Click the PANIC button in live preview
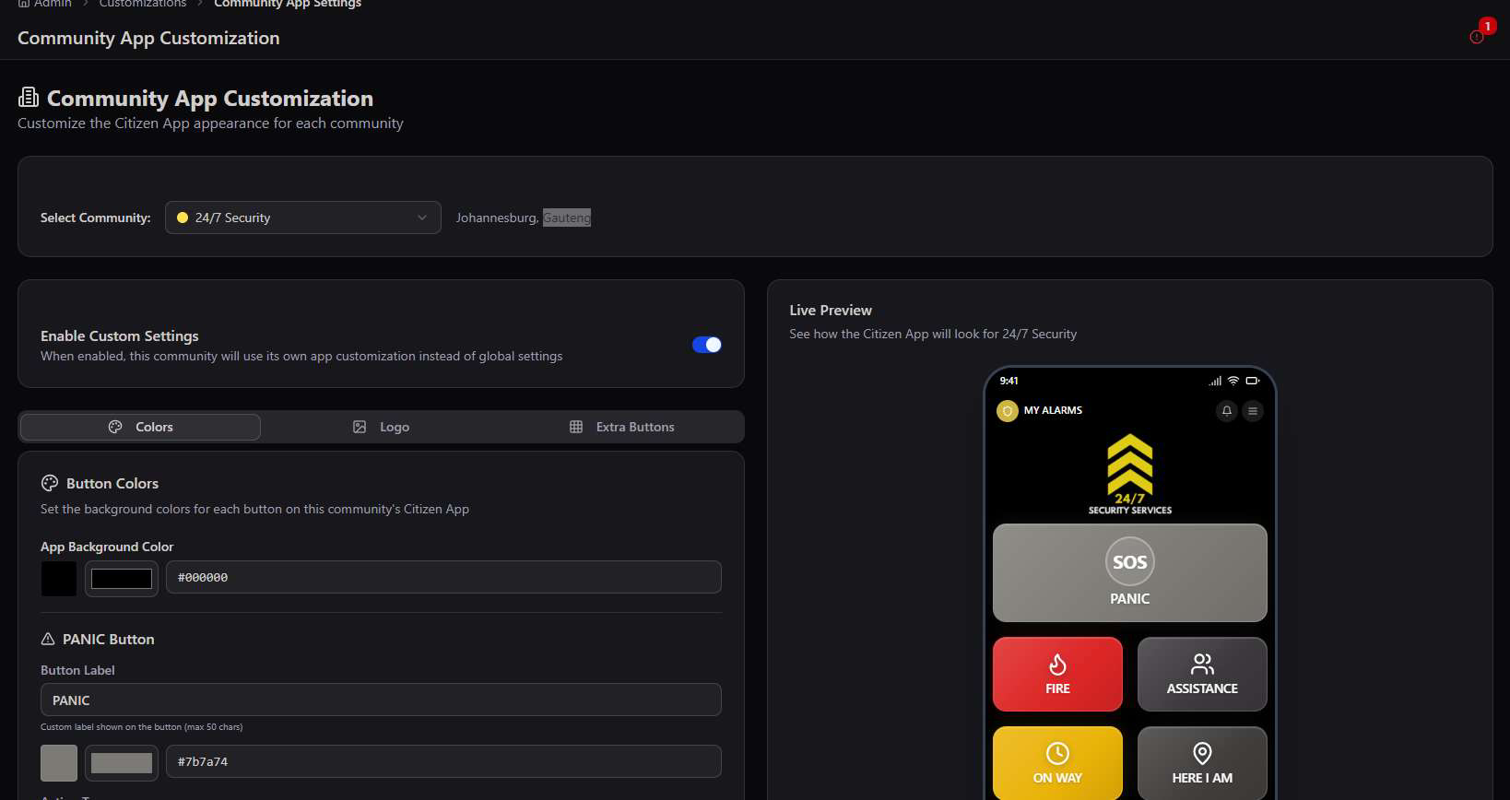The width and height of the screenshot is (1510, 800). (1129, 573)
